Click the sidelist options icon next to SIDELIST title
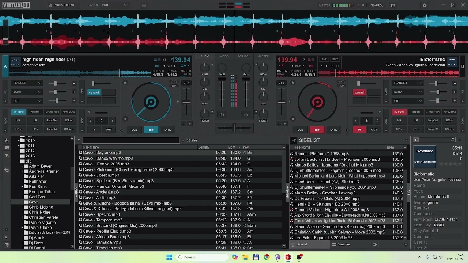The image size is (468, 263). pyautogui.click(x=293, y=140)
